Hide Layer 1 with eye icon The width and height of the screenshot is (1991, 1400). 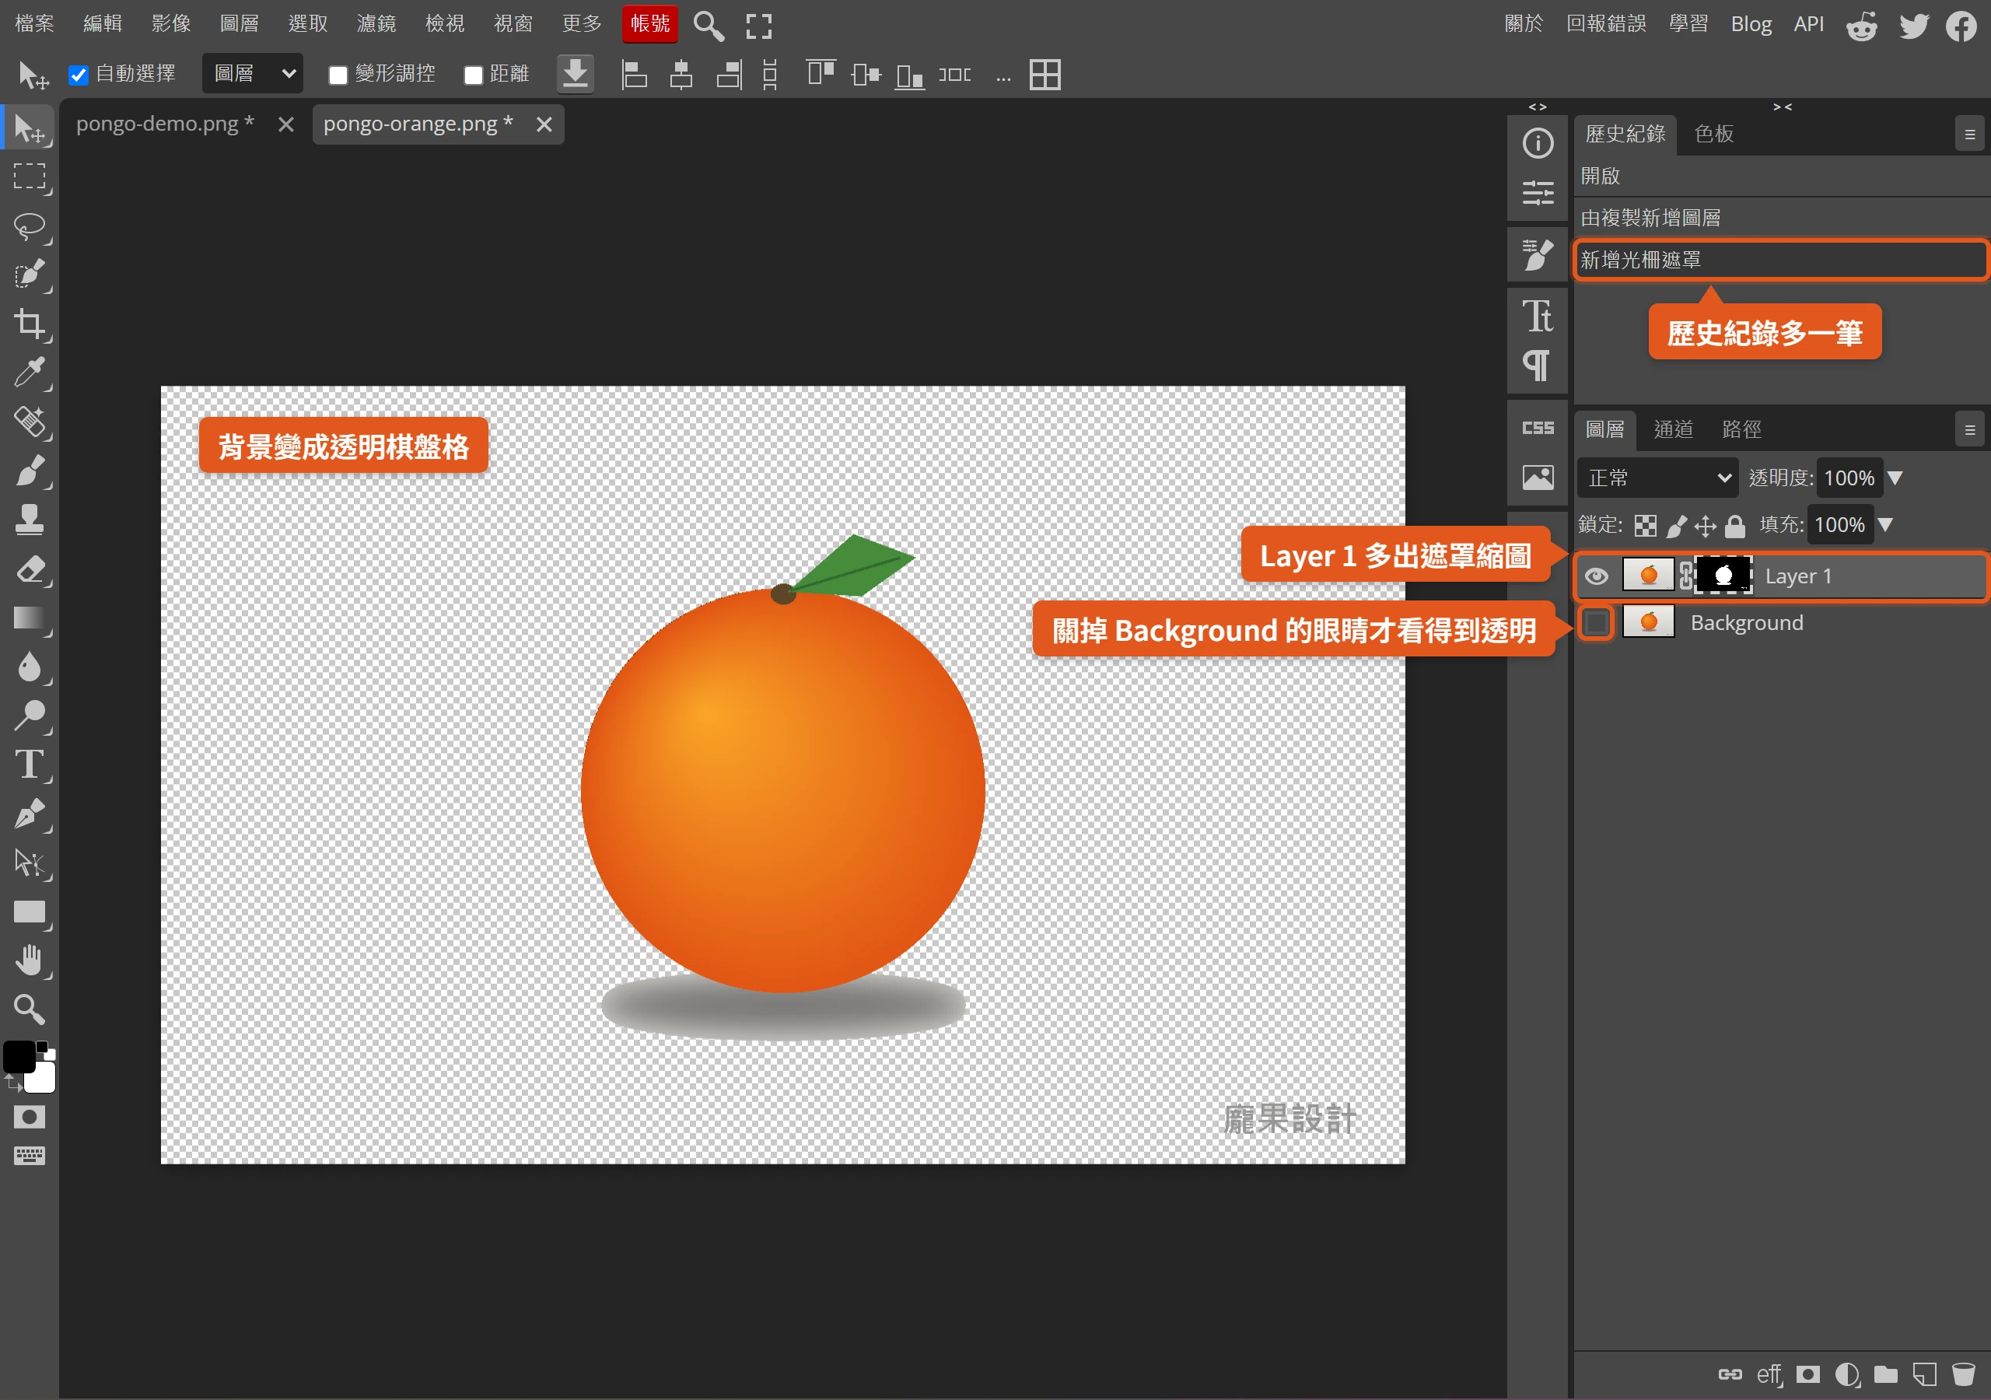(x=1596, y=576)
